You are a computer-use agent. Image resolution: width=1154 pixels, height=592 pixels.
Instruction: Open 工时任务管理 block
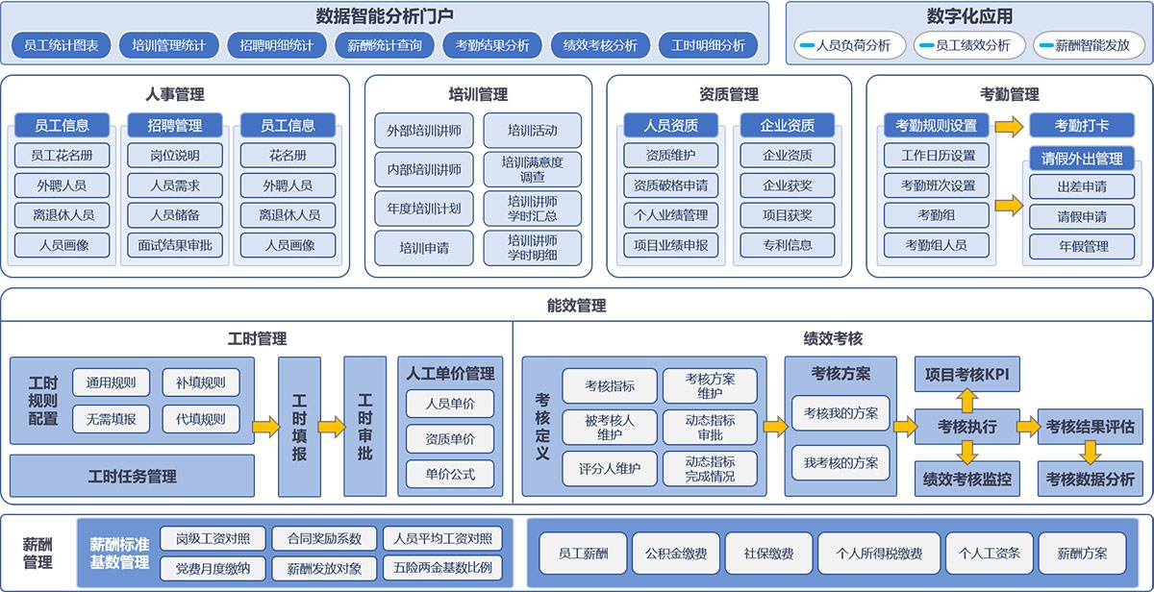pyautogui.click(x=132, y=476)
